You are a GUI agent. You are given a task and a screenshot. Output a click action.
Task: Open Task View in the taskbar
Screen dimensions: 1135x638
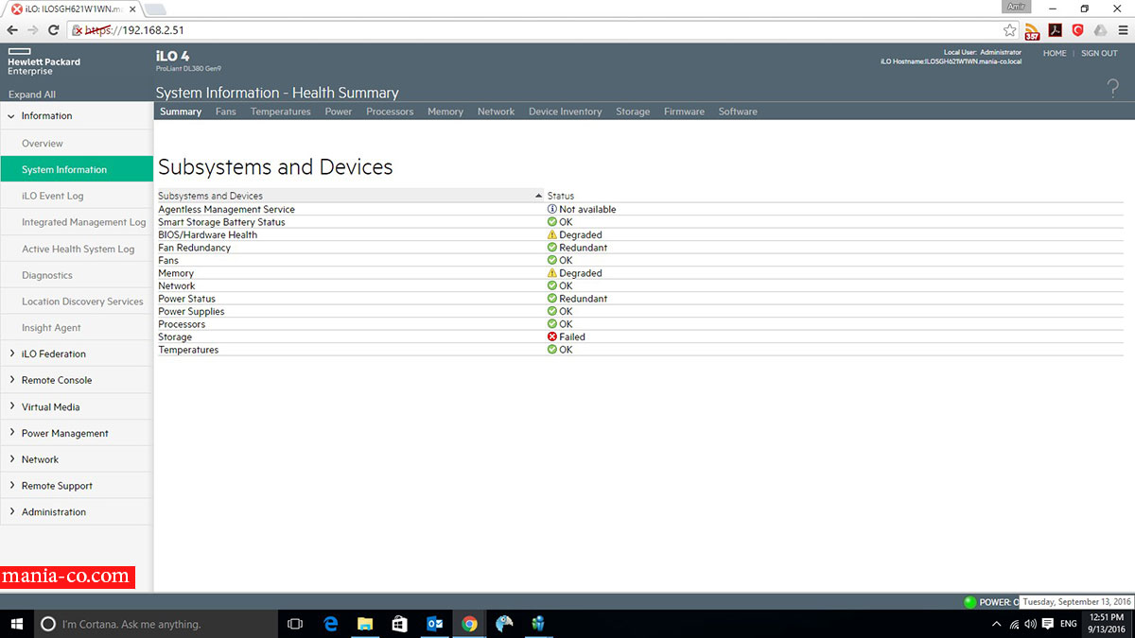point(295,624)
